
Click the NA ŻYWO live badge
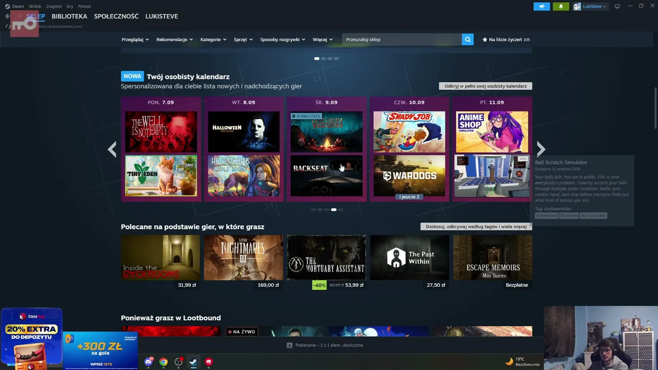point(241,332)
